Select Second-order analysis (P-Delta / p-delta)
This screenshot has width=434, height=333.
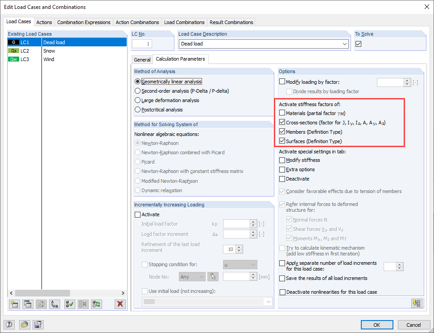(x=138, y=92)
